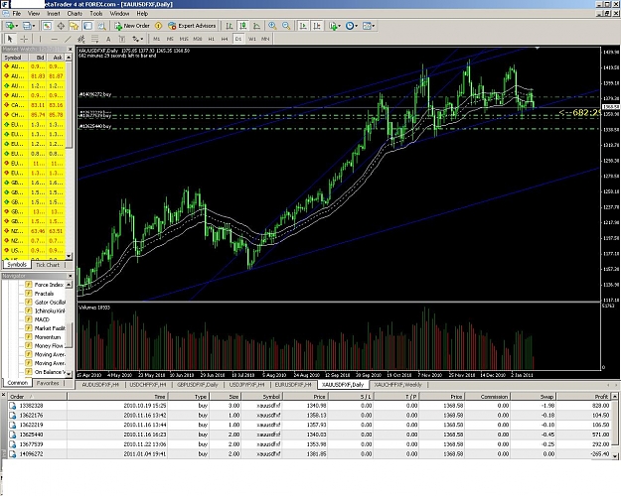The image size is (621, 496).
Task: Select order 14096272 row in terminal
Action: click(x=309, y=454)
